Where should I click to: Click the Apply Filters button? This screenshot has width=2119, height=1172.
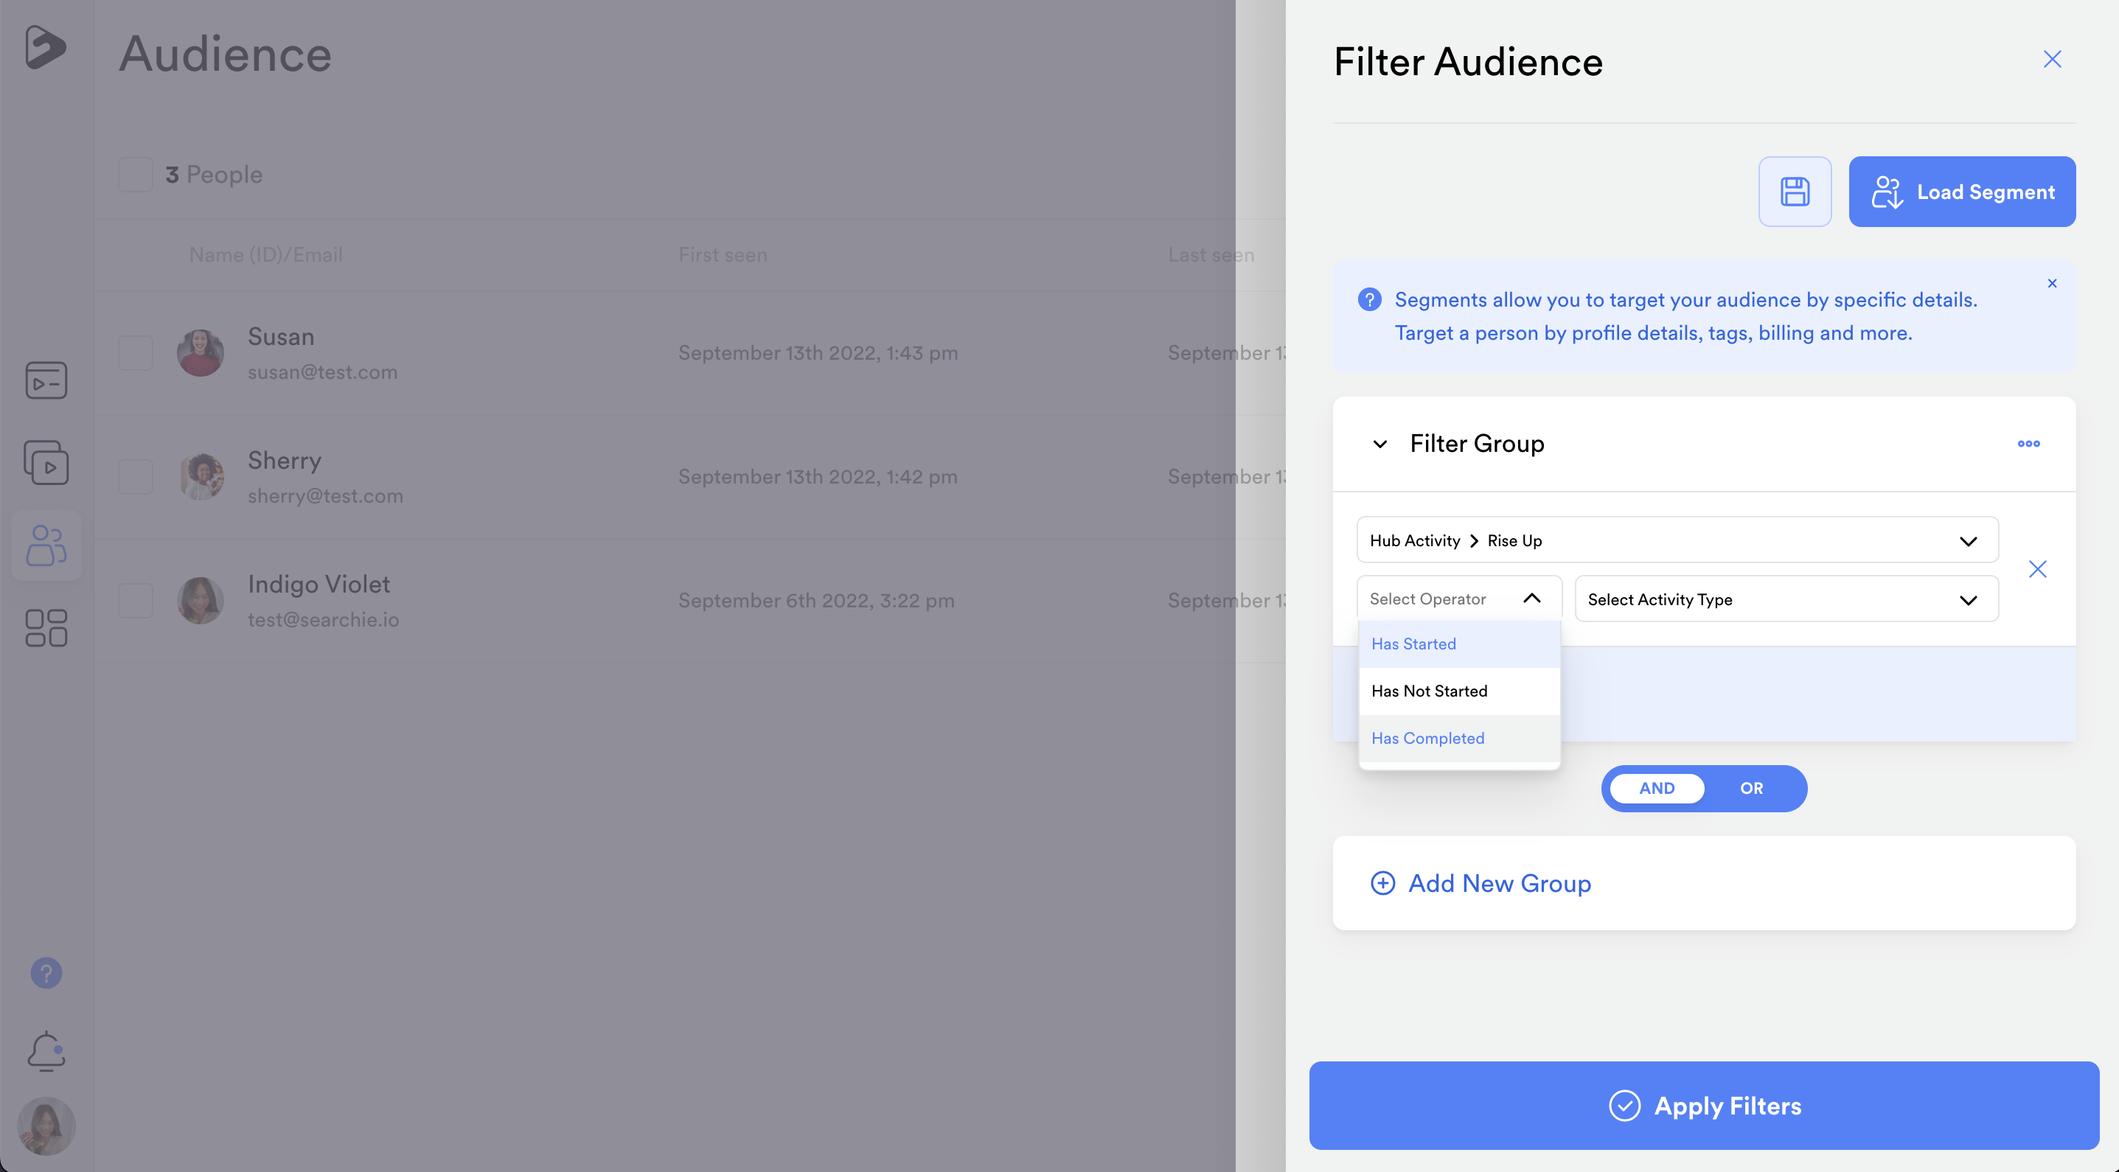1704,1106
